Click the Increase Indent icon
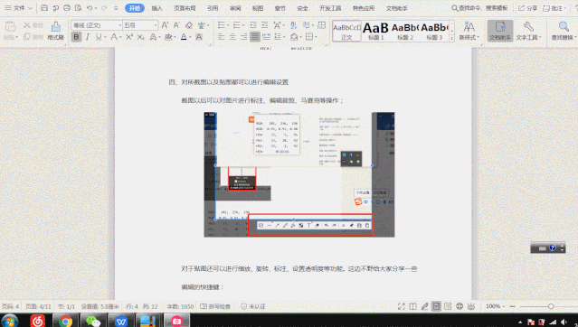Image resolution: width=578 pixels, height=327 pixels. (265, 25)
